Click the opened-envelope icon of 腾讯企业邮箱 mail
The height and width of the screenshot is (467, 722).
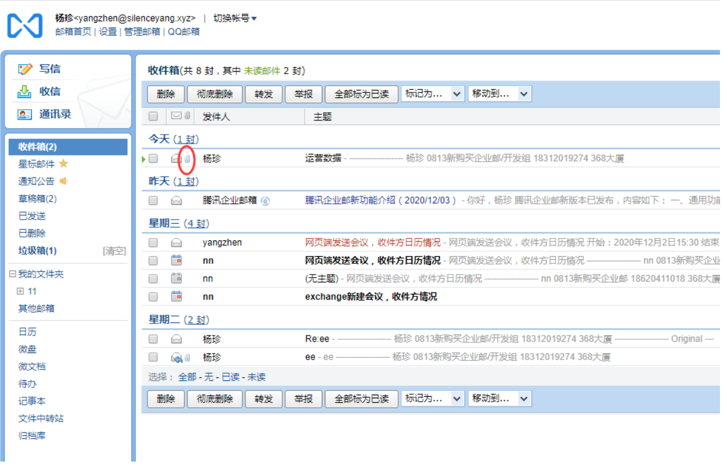(176, 200)
